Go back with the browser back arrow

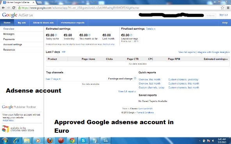[x=3, y=8]
